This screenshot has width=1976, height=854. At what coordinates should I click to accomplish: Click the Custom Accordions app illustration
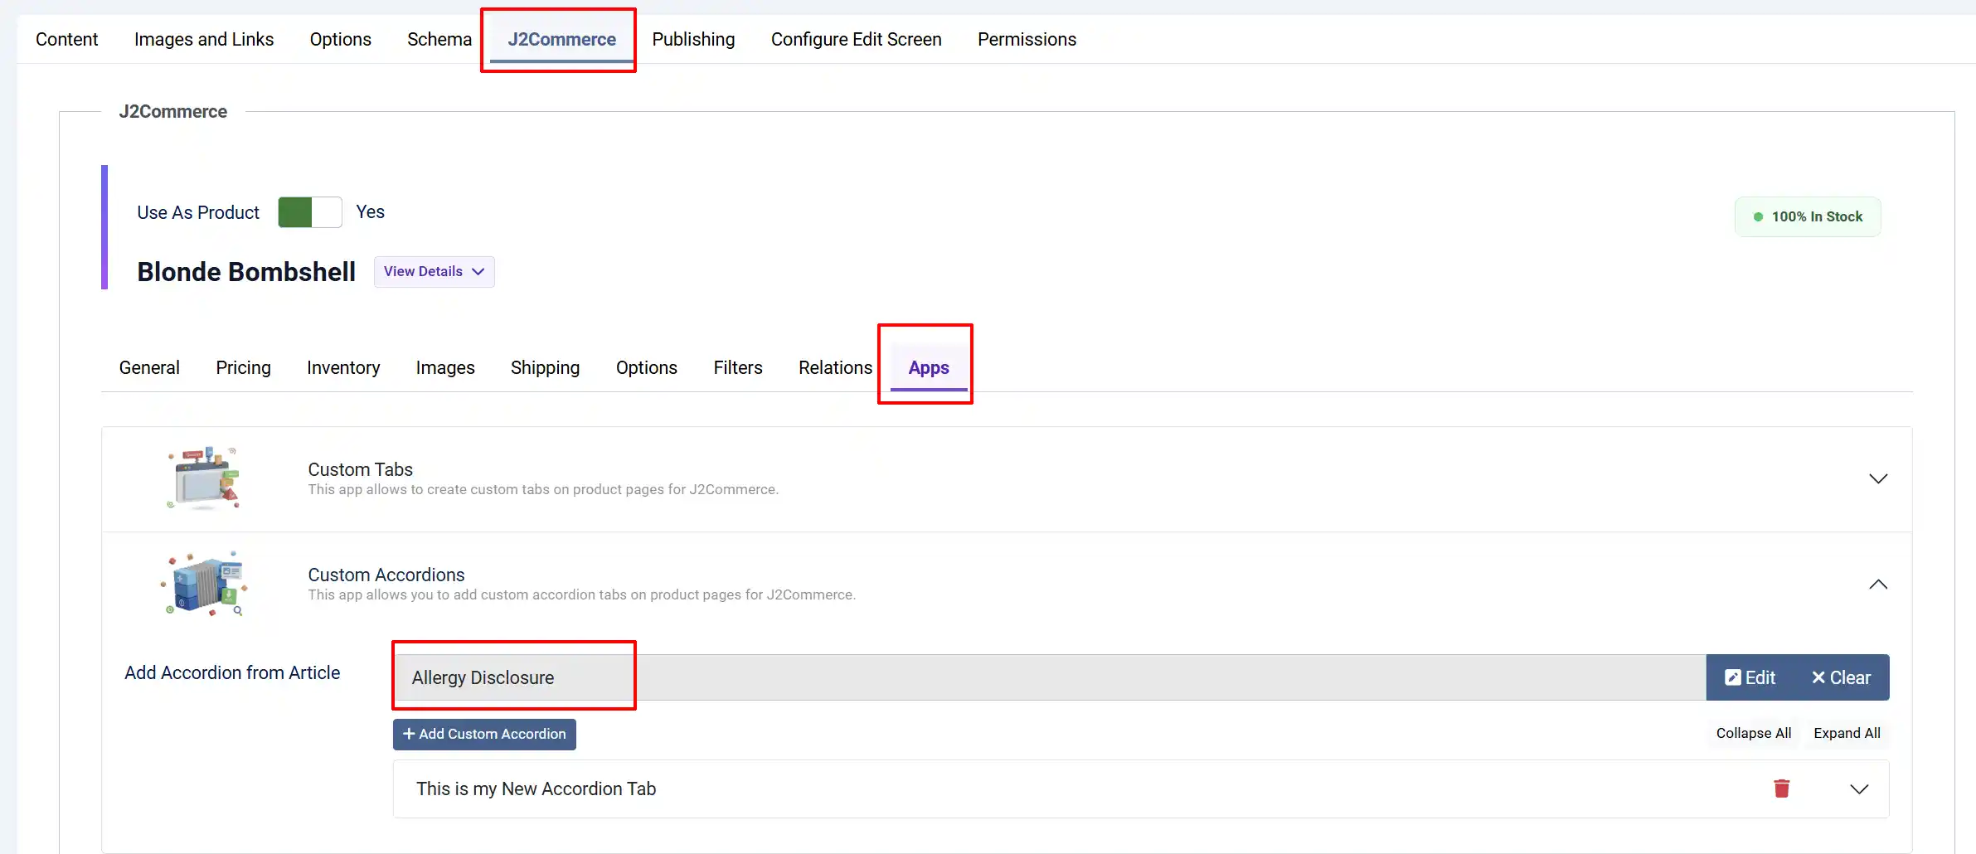click(x=204, y=584)
